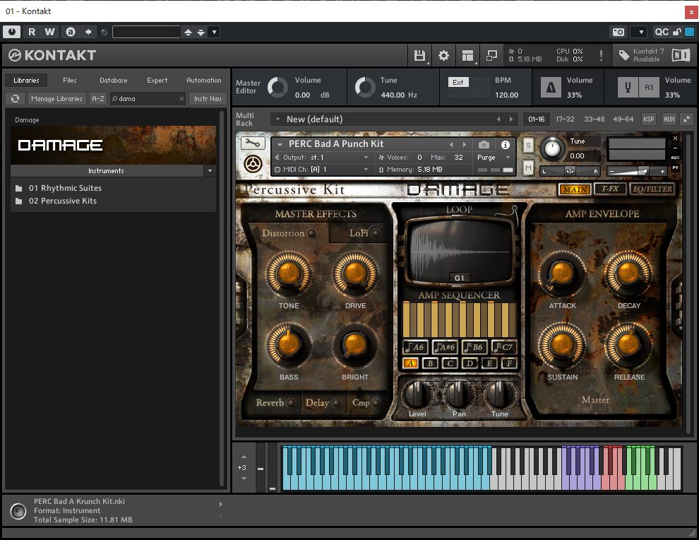
Task: Open instrument edit wrench icon
Action: (253, 143)
